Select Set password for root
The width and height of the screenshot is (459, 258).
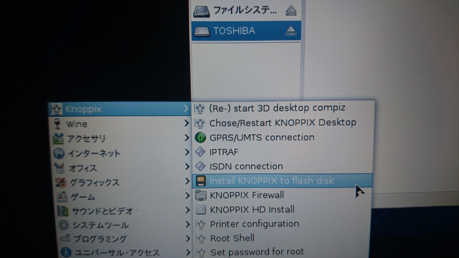coord(282,252)
